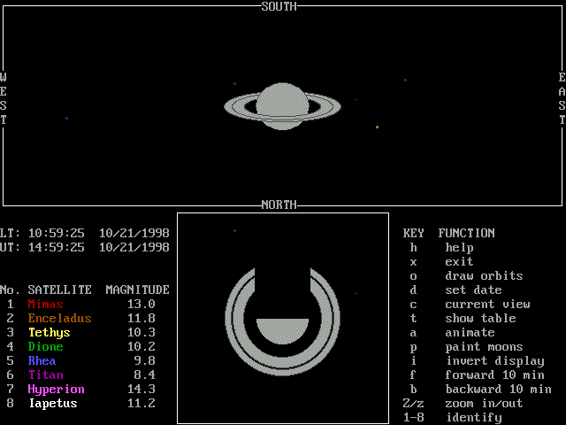This screenshot has width=566, height=425.
Task: Select Rhea in the satellite list
Action: [42, 360]
